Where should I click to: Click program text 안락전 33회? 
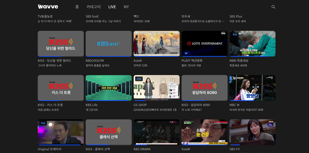click(x=140, y=66)
